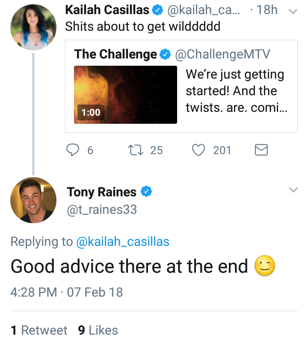Click the winking face emoji

pyautogui.click(x=265, y=265)
